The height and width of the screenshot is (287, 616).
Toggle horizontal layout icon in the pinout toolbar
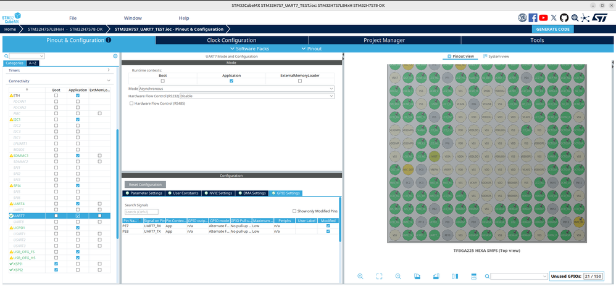(474, 276)
